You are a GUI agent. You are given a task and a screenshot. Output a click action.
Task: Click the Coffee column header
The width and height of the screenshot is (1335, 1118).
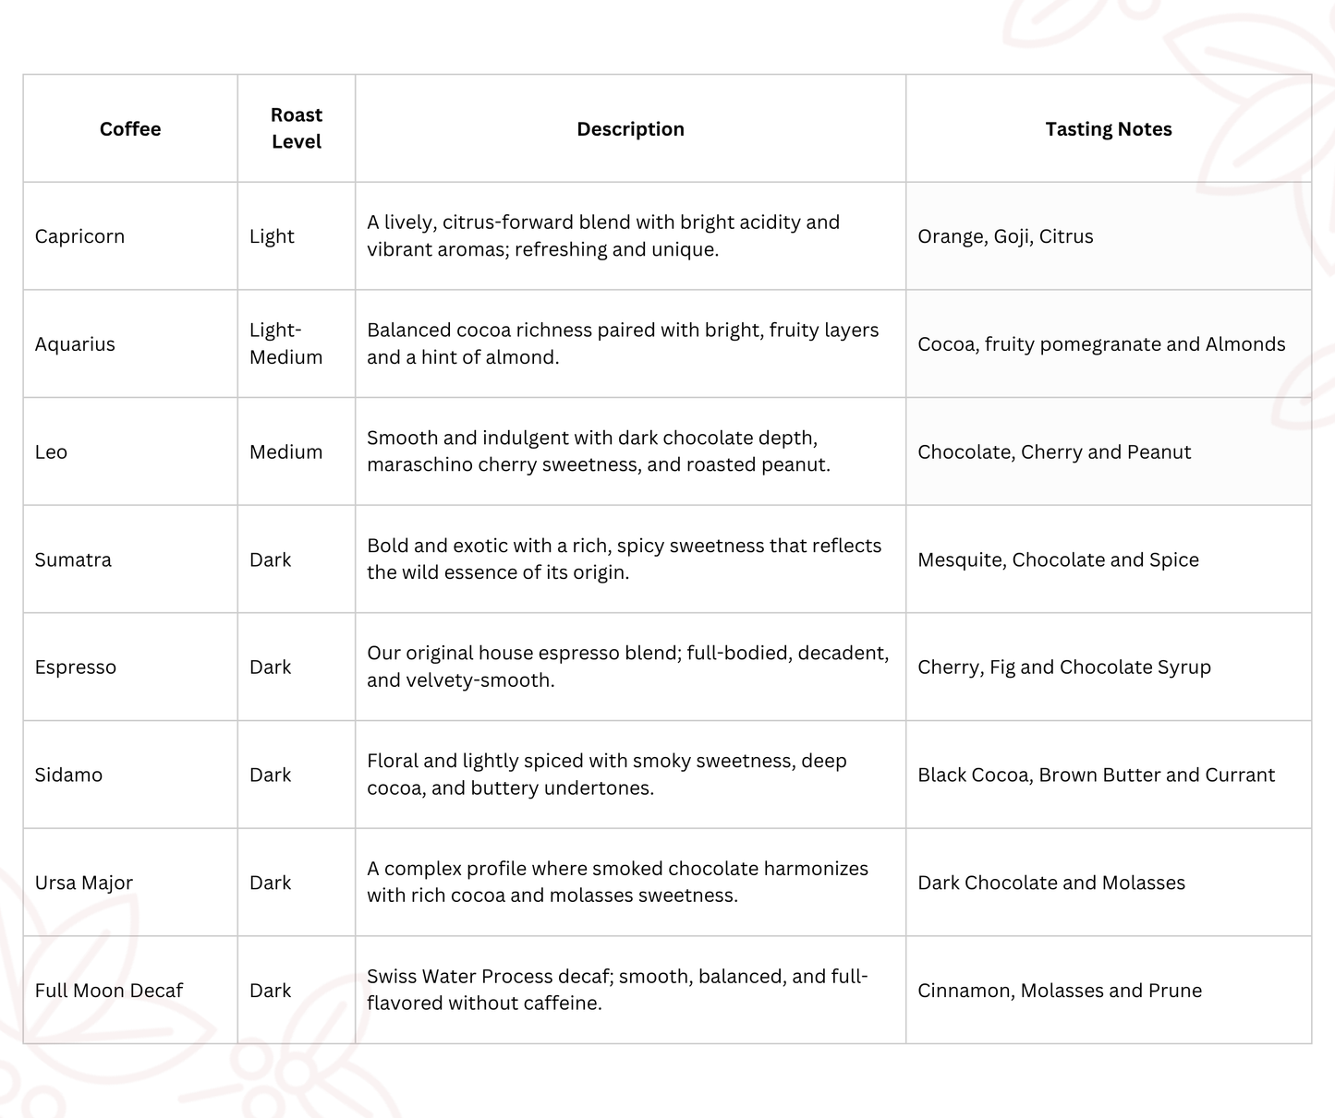point(130,129)
